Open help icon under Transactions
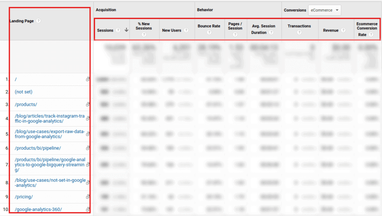382x216 pixels. click(x=299, y=32)
